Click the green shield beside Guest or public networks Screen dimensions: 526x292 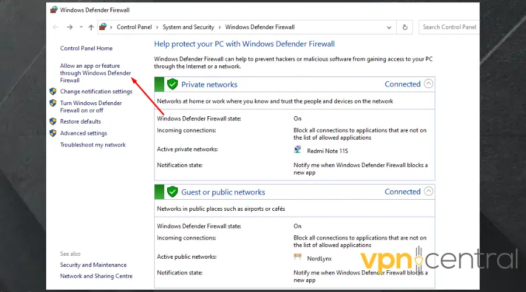click(x=172, y=192)
